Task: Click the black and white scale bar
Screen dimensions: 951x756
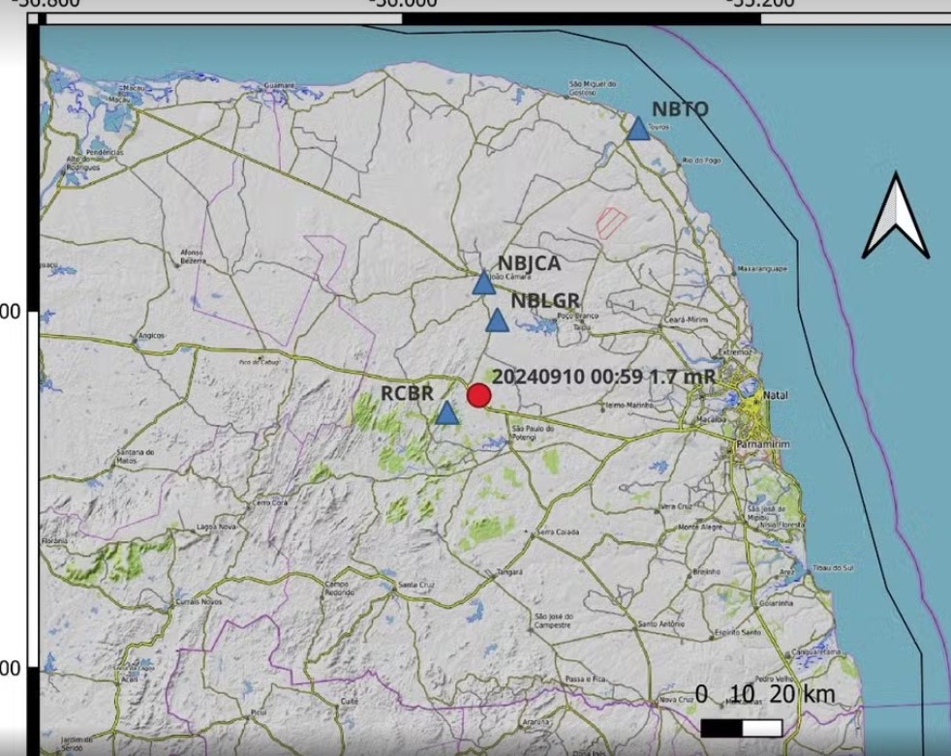Action: pos(741,727)
